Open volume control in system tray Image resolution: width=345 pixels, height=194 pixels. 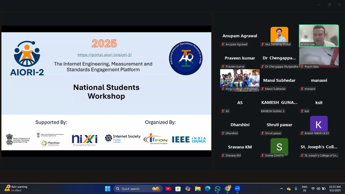pyautogui.click(x=318, y=189)
